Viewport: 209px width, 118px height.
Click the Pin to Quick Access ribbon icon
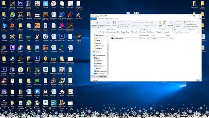[97, 24]
